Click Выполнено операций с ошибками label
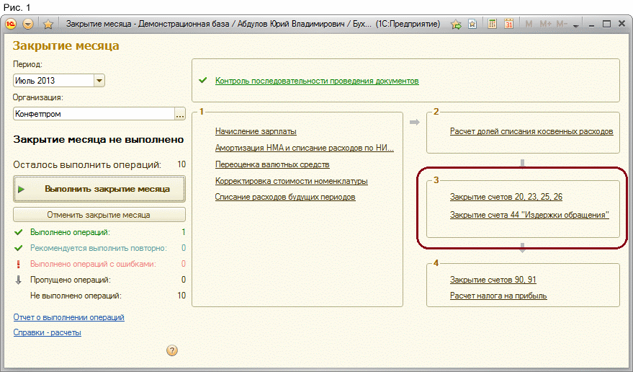 point(93,264)
